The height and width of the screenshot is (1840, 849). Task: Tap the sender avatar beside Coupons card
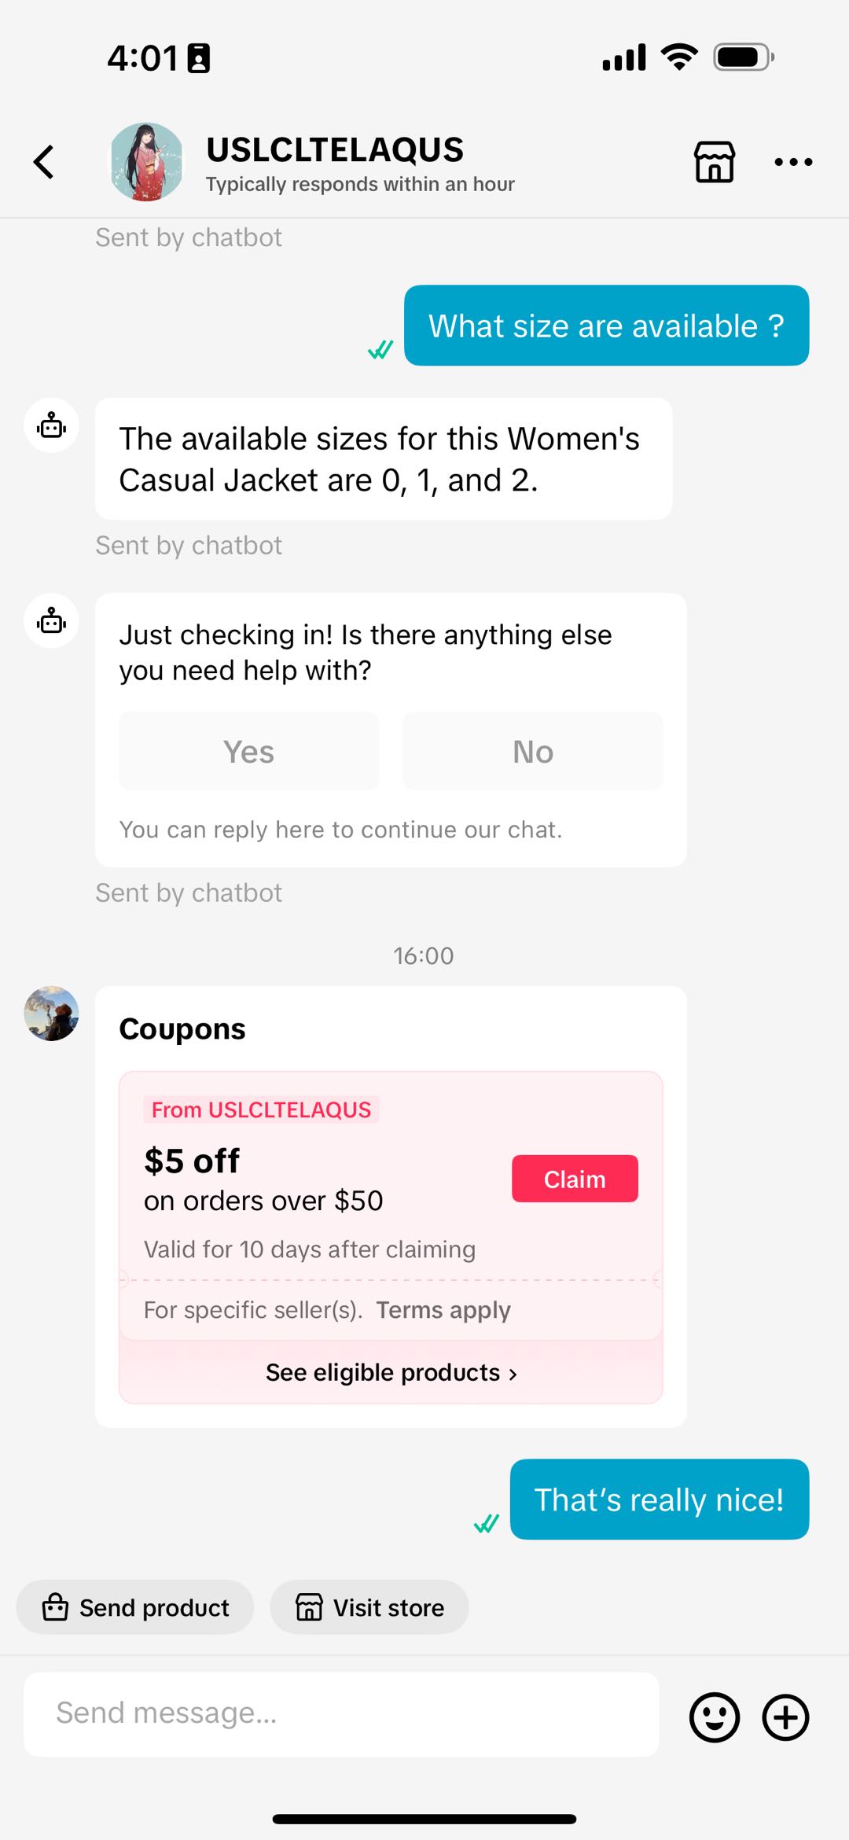pyautogui.click(x=52, y=1014)
